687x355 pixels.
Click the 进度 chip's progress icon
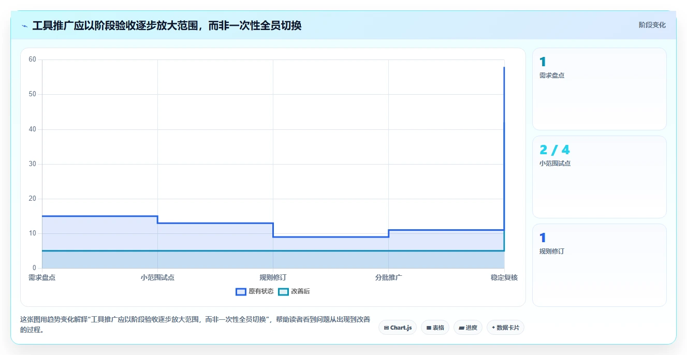click(x=461, y=328)
